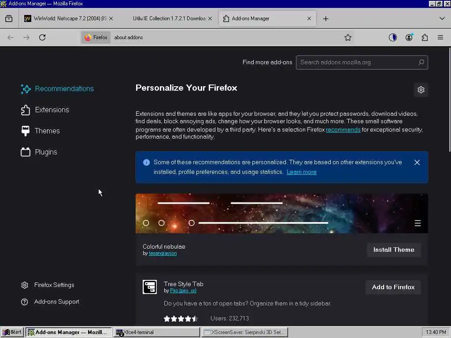The height and width of the screenshot is (338, 451).
Task: Close the Utilu IE Collection tab
Action: 210,18
